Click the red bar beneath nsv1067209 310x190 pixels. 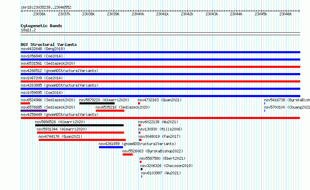point(160,81)
